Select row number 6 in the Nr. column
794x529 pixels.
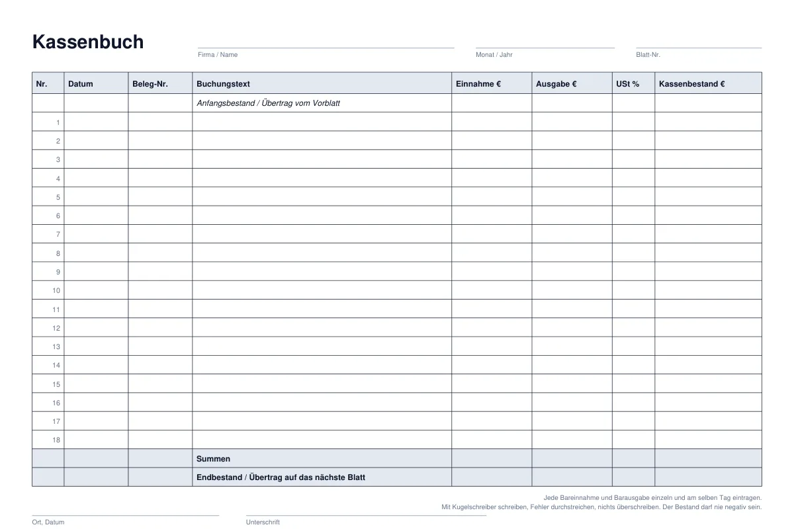(x=58, y=216)
